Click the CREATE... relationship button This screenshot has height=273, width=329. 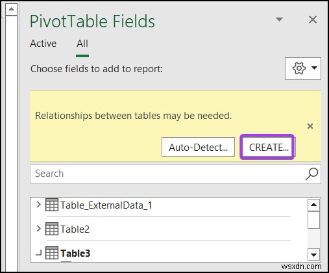tap(269, 147)
